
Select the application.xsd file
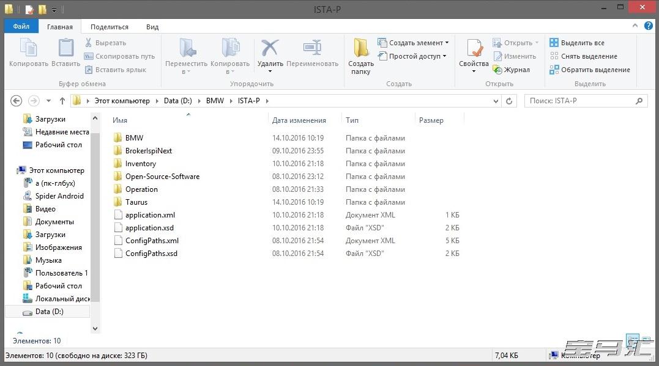[149, 228]
